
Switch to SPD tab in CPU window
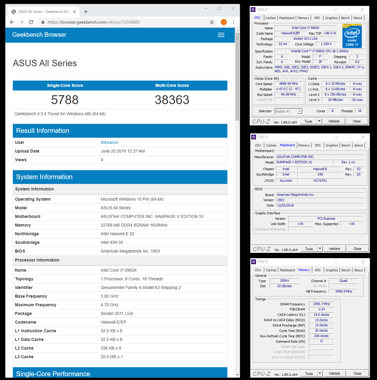coord(317,18)
